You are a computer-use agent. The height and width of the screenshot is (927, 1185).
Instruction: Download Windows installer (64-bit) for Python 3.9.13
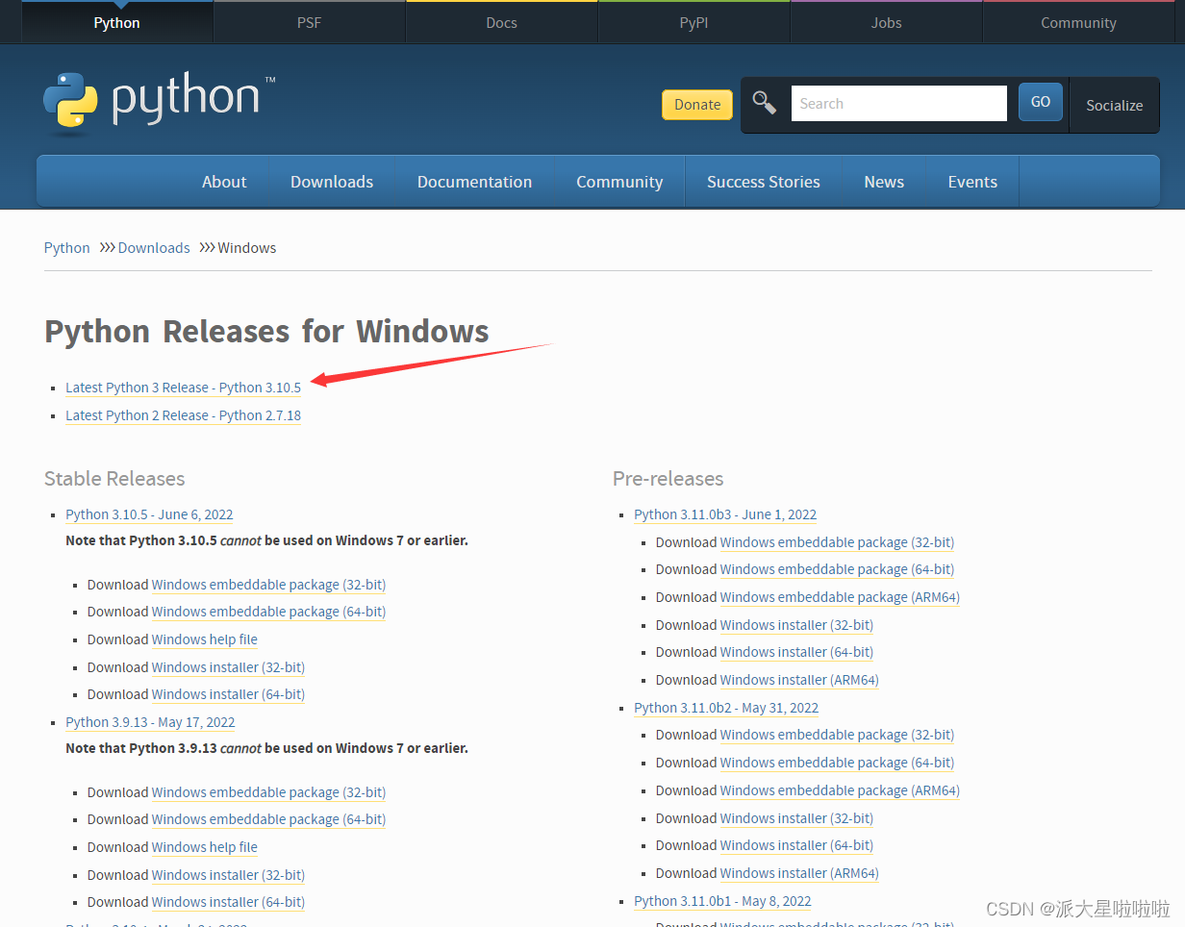click(x=228, y=902)
